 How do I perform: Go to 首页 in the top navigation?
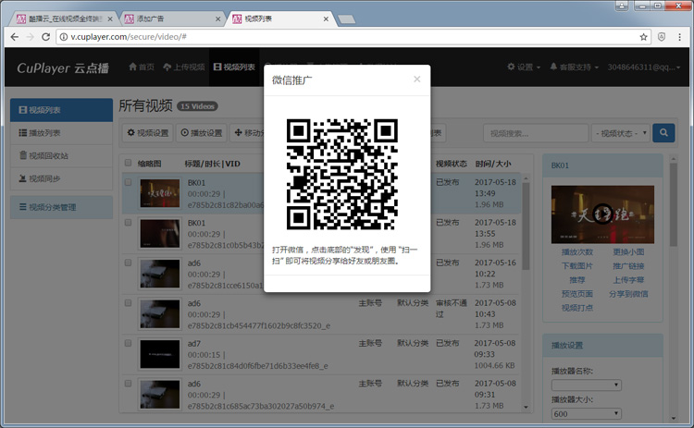(x=141, y=67)
